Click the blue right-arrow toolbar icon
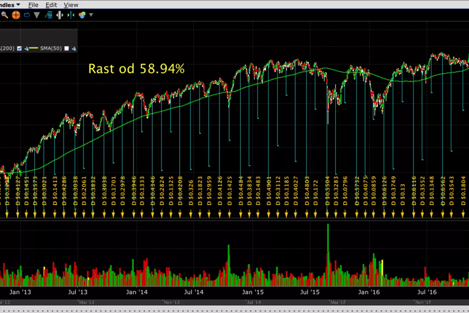Screen dimensions: 469x313 [x=27, y=15]
